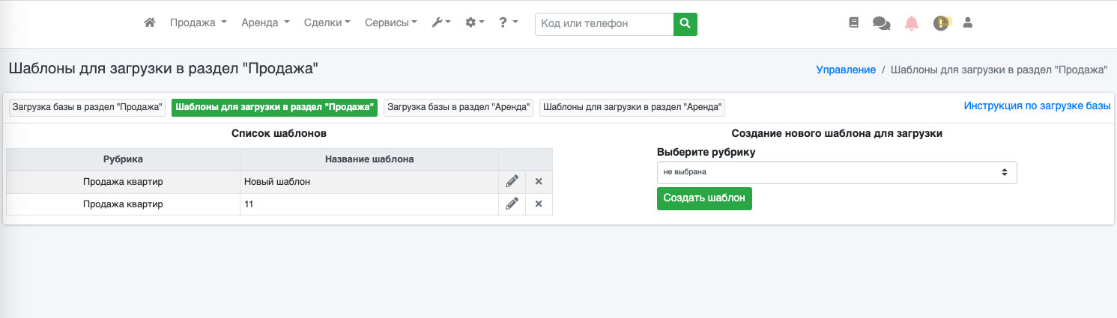Open the chat messages icon
This screenshot has height=318, width=1117.
point(882,23)
